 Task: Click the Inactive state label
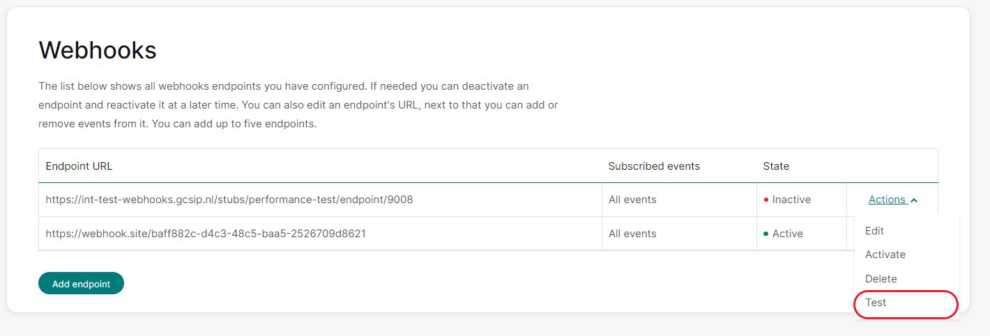tap(791, 200)
